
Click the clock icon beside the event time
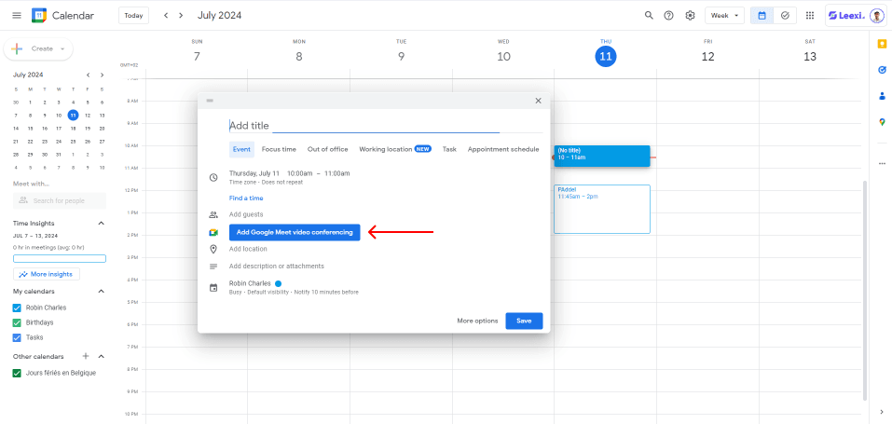[213, 178]
